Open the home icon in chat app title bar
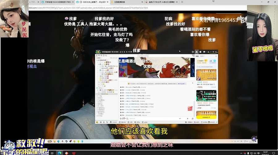The width and height of the screenshot is (278, 155). coord(197,52)
